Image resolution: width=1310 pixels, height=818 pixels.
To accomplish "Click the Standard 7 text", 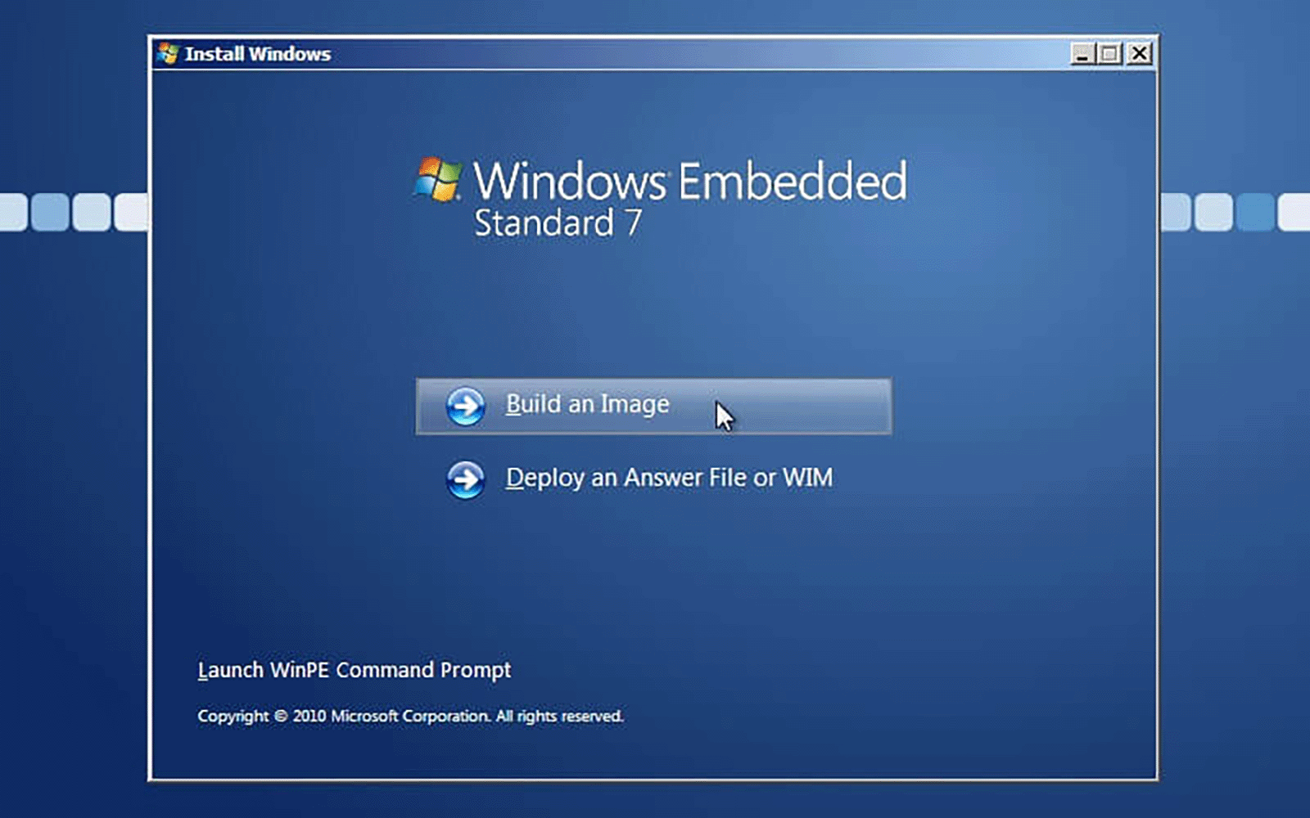I will click(x=558, y=223).
